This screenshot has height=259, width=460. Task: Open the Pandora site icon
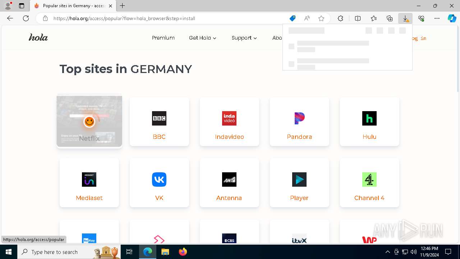tap(299, 118)
